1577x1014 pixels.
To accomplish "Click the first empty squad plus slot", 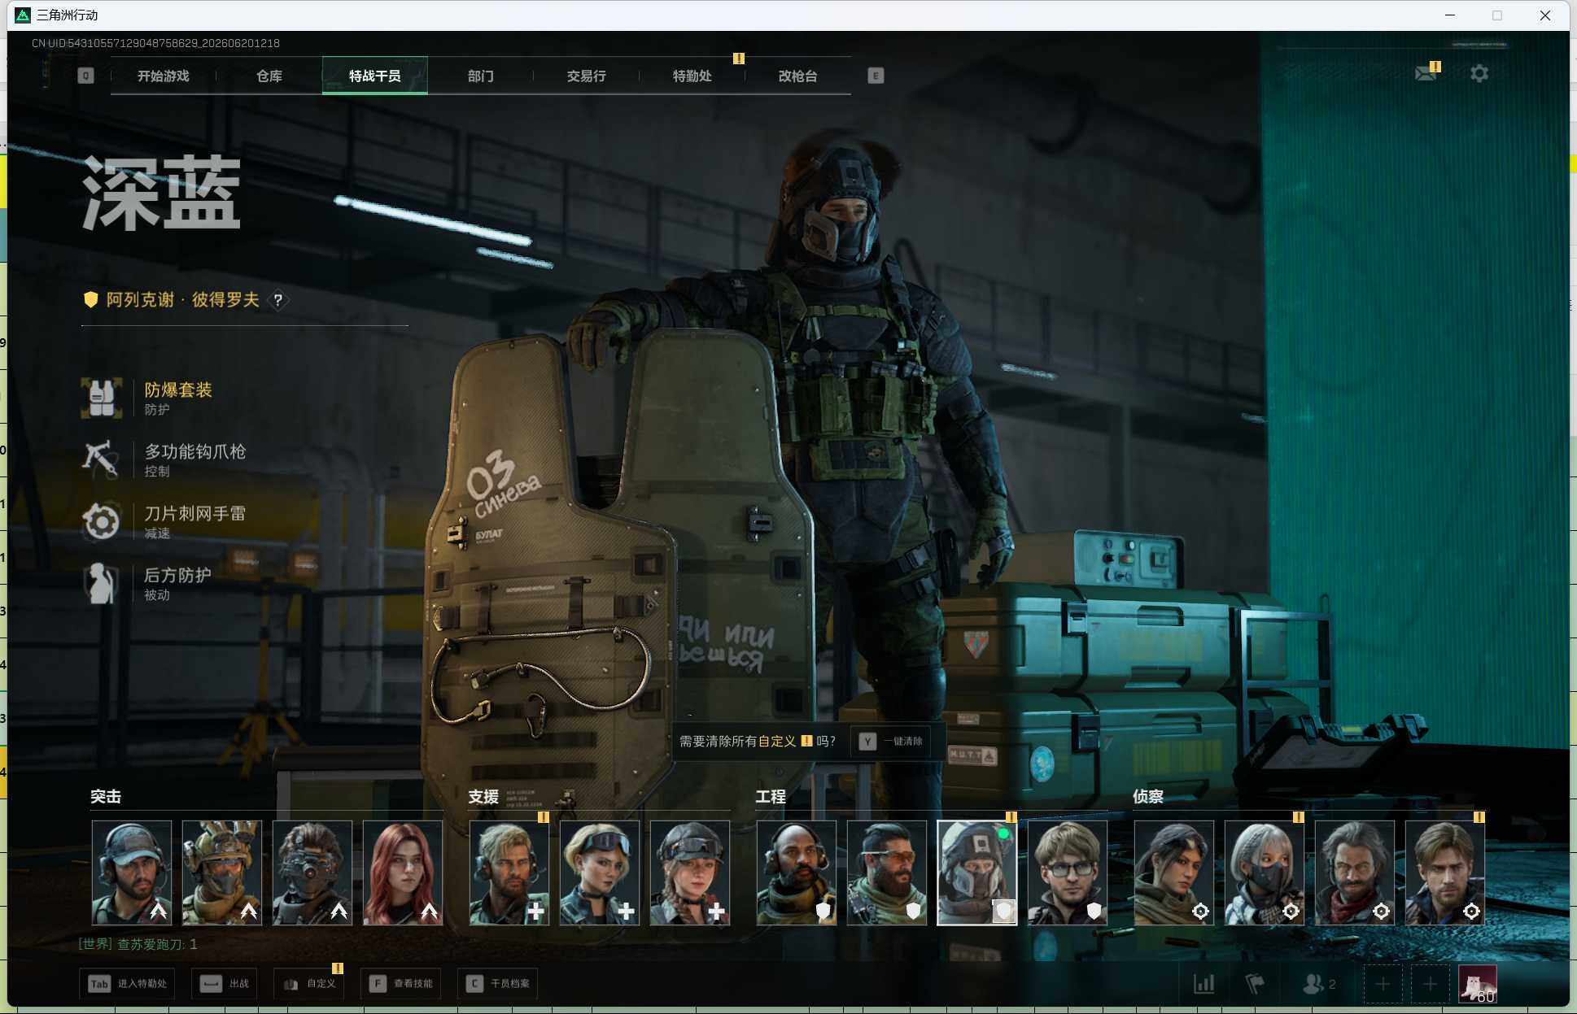I will point(1383,984).
